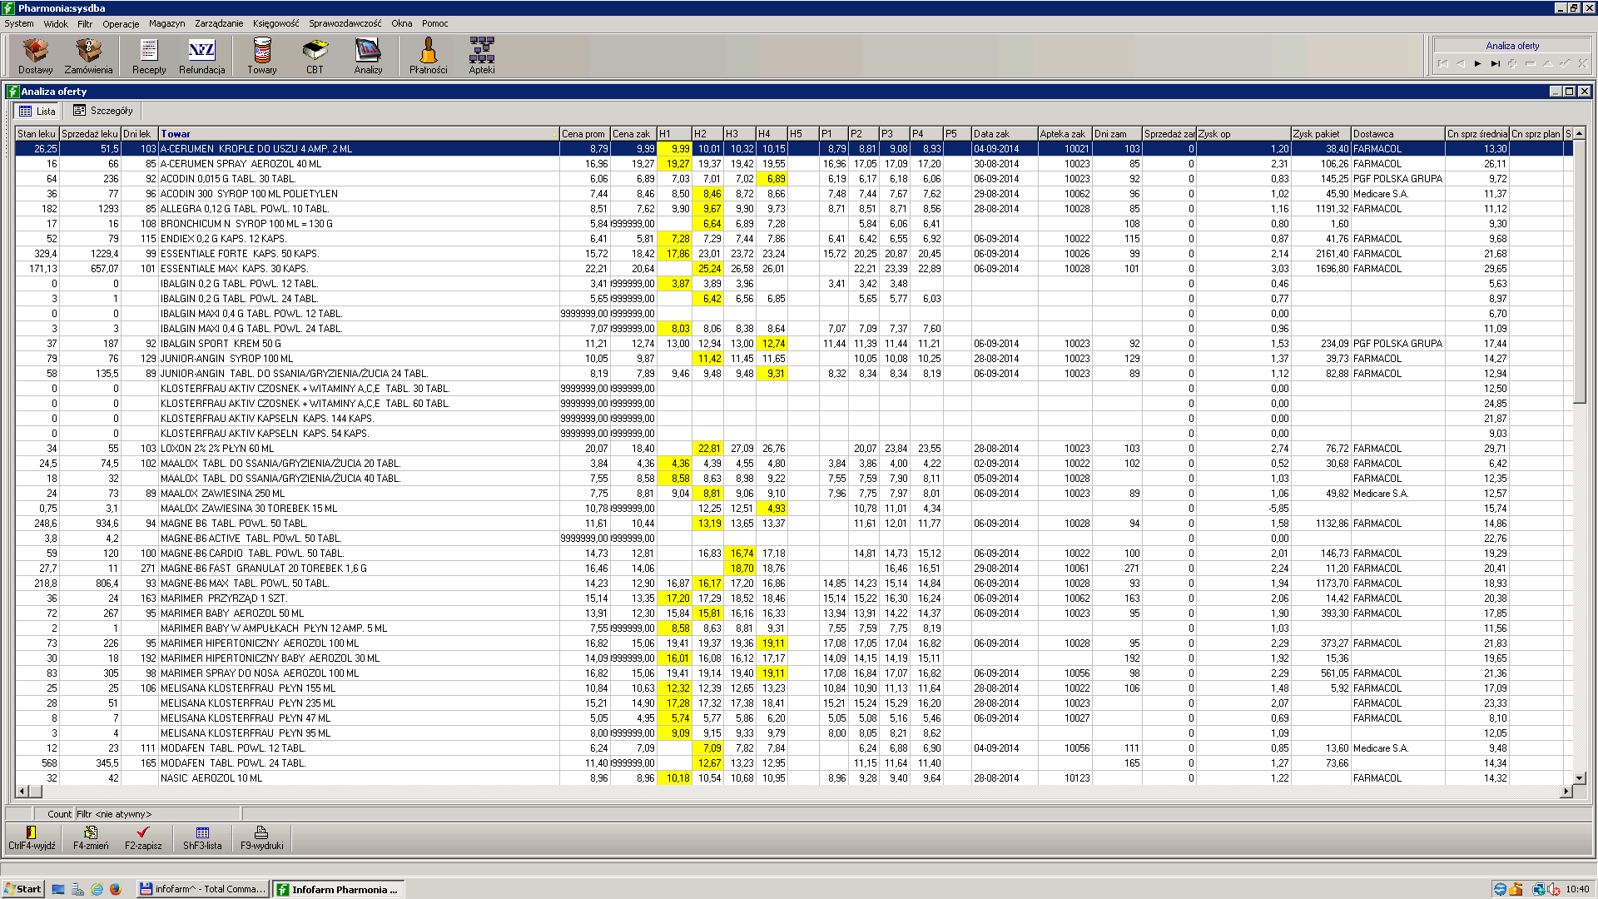
Task: Click the Apteki toolbar icon
Action: click(482, 56)
